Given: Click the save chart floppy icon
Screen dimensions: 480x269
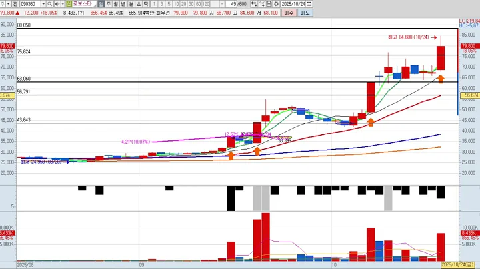Looking at the screenshot, I should pos(269,4).
